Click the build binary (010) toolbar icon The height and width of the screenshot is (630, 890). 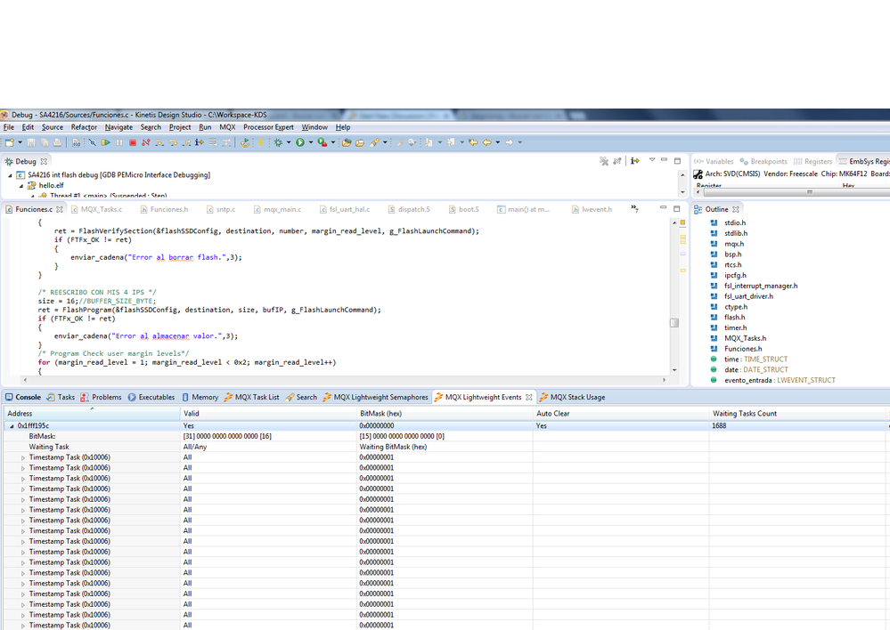[76, 142]
